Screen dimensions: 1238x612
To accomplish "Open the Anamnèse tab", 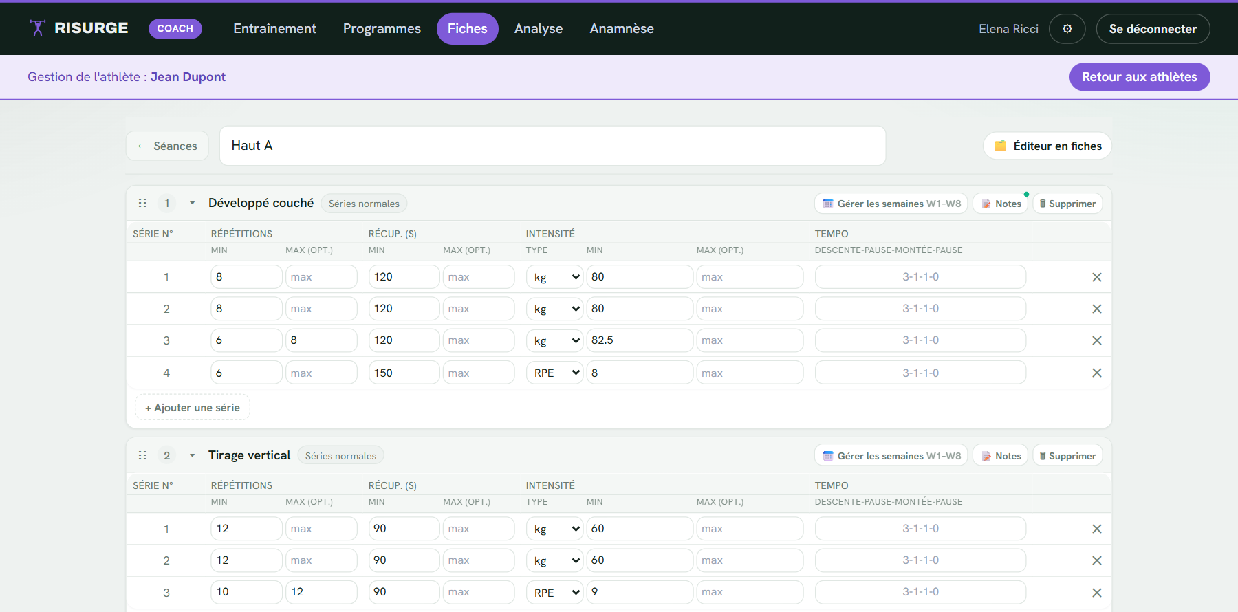I will coord(622,29).
